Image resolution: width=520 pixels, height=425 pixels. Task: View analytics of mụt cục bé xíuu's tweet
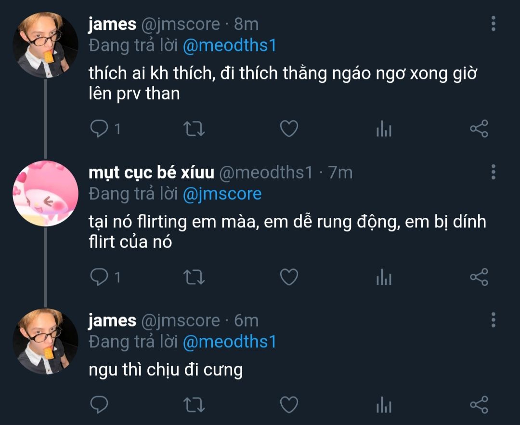coord(384,277)
